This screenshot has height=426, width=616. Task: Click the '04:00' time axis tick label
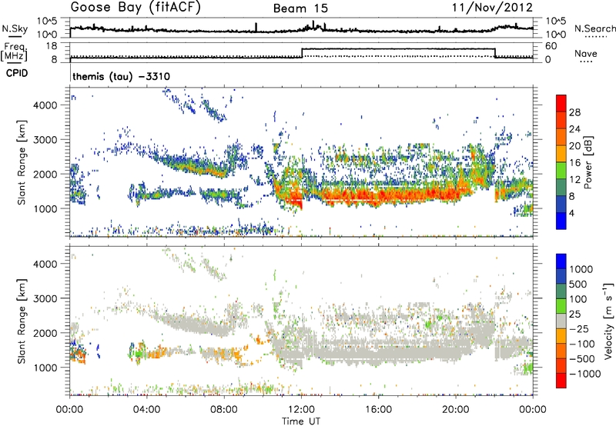coord(147,410)
